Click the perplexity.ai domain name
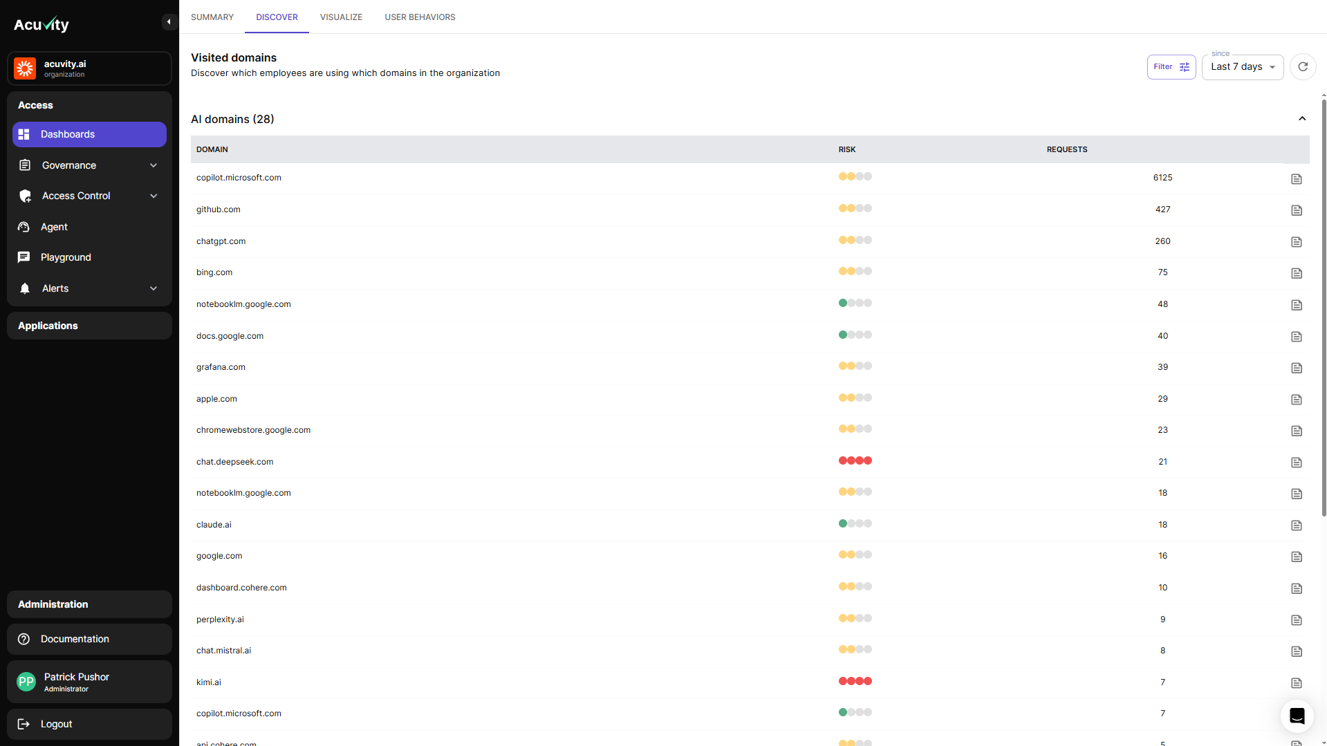 coord(220,619)
